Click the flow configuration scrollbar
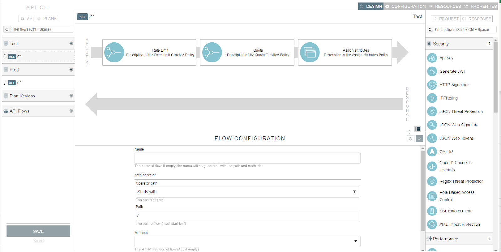Image resolution: width=501 pixels, height=252 pixels. pyautogui.click(x=422, y=191)
